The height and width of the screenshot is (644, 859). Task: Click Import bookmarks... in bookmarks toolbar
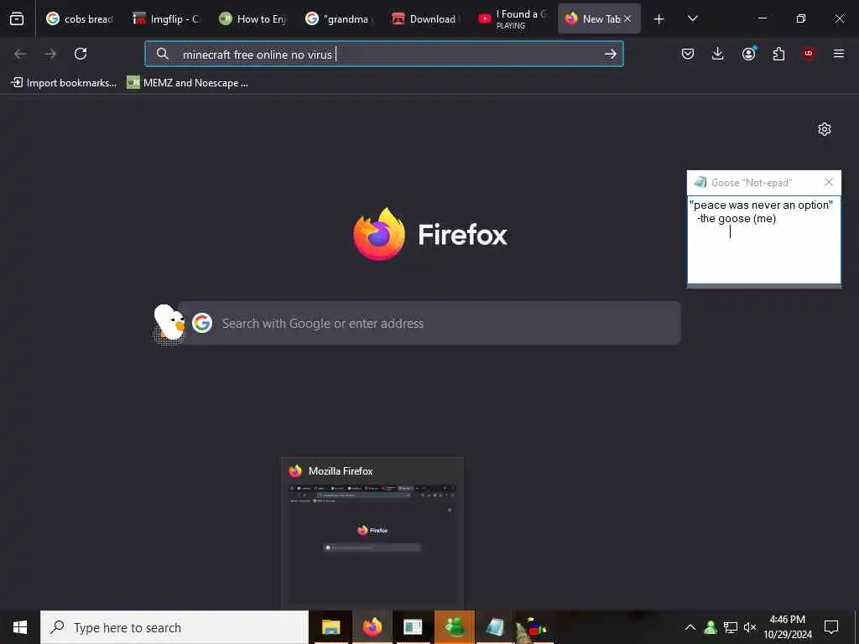64,83
